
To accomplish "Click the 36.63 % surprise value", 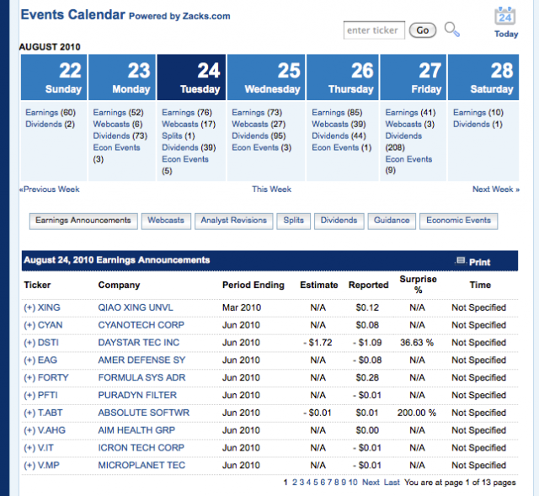I will 417,343.
